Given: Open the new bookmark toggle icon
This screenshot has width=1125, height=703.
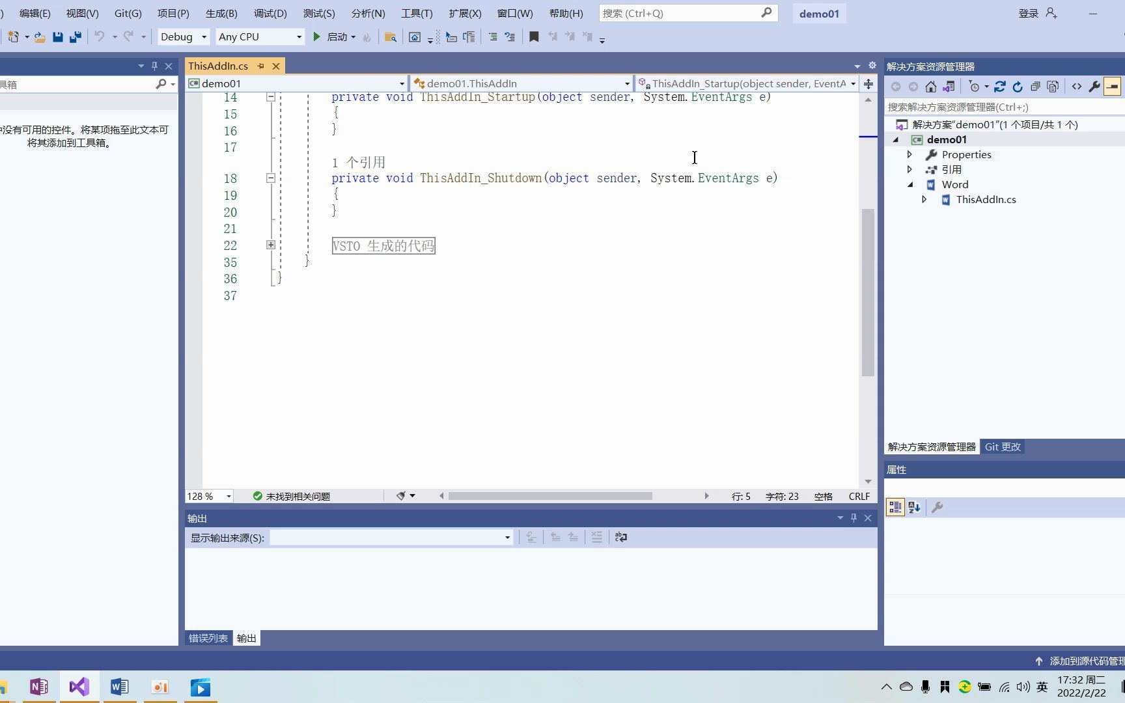Looking at the screenshot, I should pyautogui.click(x=533, y=37).
